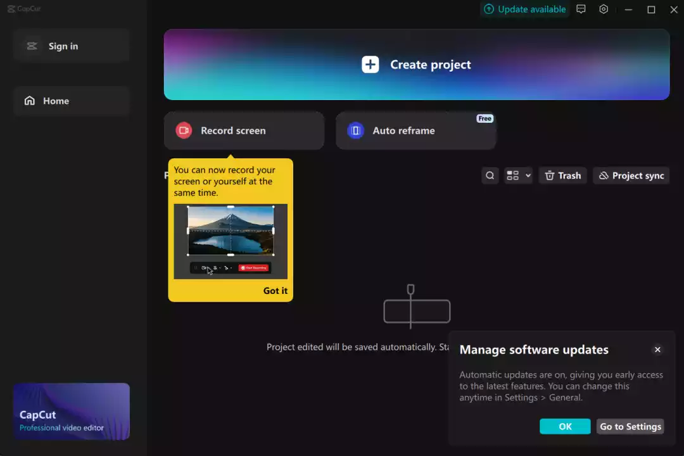The width and height of the screenshot is (684, 456).
Task: Open the Trash button
Action: click(x=563, y=175)
